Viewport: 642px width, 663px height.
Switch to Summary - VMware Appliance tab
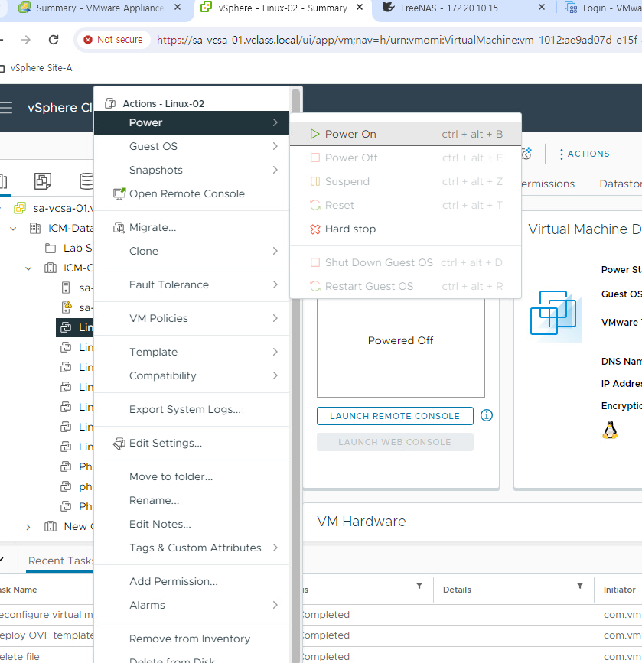click(x=99, y=8)
